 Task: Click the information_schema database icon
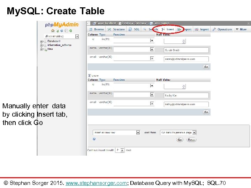tap(45, 45)
